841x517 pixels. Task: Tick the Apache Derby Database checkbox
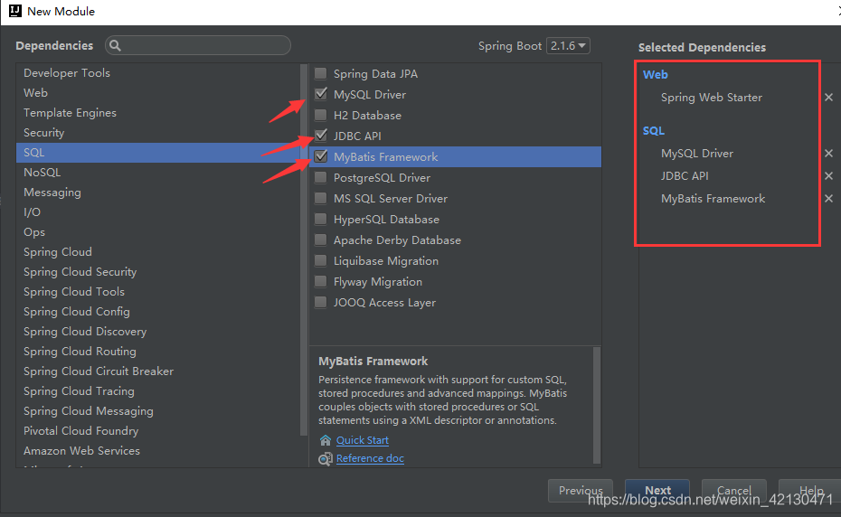pyautogui.click(x=321, y=240)
